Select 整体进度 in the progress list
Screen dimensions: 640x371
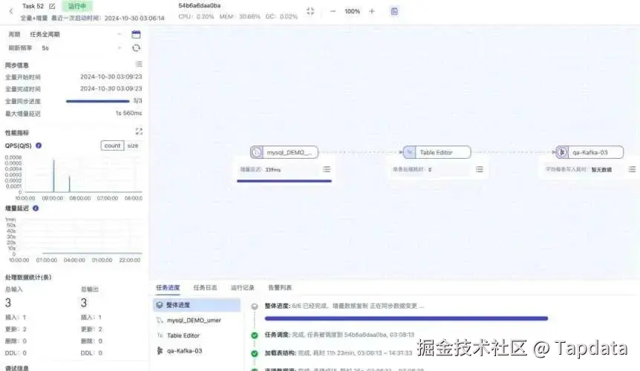[x=197, y=305]
